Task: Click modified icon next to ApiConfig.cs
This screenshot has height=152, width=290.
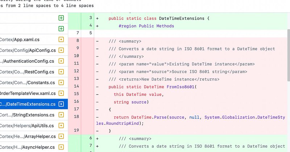Action: click(61, 50)
